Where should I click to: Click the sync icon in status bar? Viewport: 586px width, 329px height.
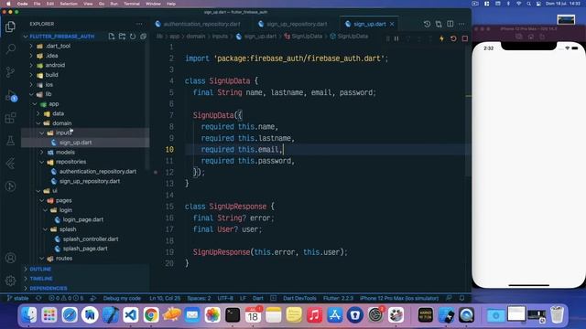click(x=38, y=298)
